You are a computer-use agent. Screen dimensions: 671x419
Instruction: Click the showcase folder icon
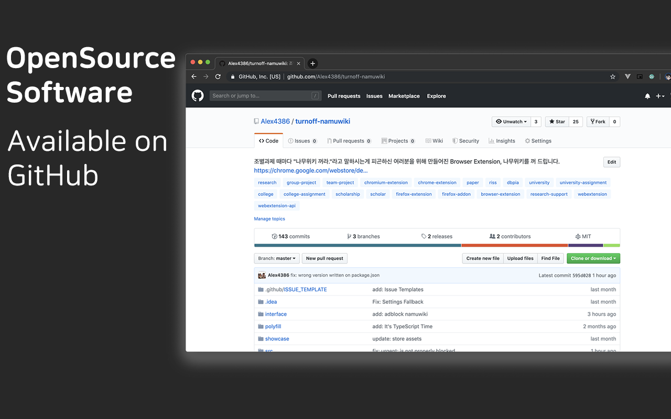(261, 339)
